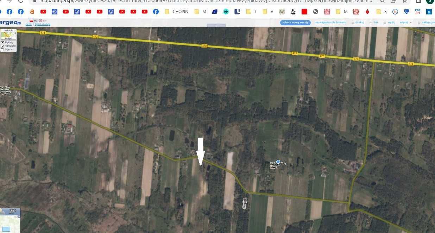Uncheck the Etykiety checkbox
435x233 pixels.
(3, 43)
